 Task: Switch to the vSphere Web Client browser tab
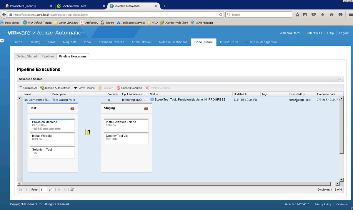[x=81, y=6]
